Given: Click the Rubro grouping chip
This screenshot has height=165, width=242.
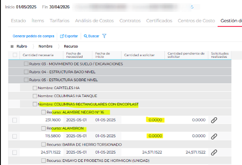Looking at the screenshot, I should click(22, 46).
